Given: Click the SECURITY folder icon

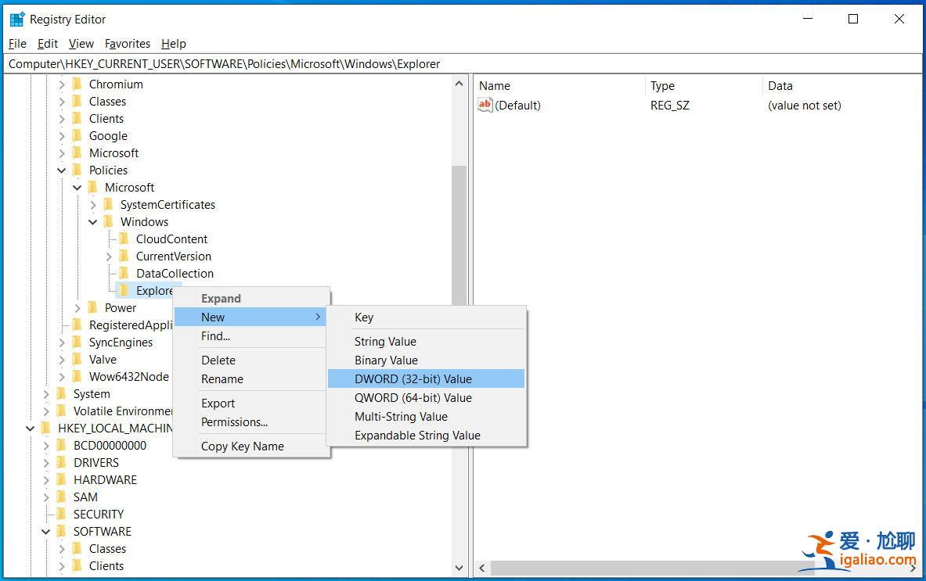Looking at the screenshot, I should click(61, 515).
